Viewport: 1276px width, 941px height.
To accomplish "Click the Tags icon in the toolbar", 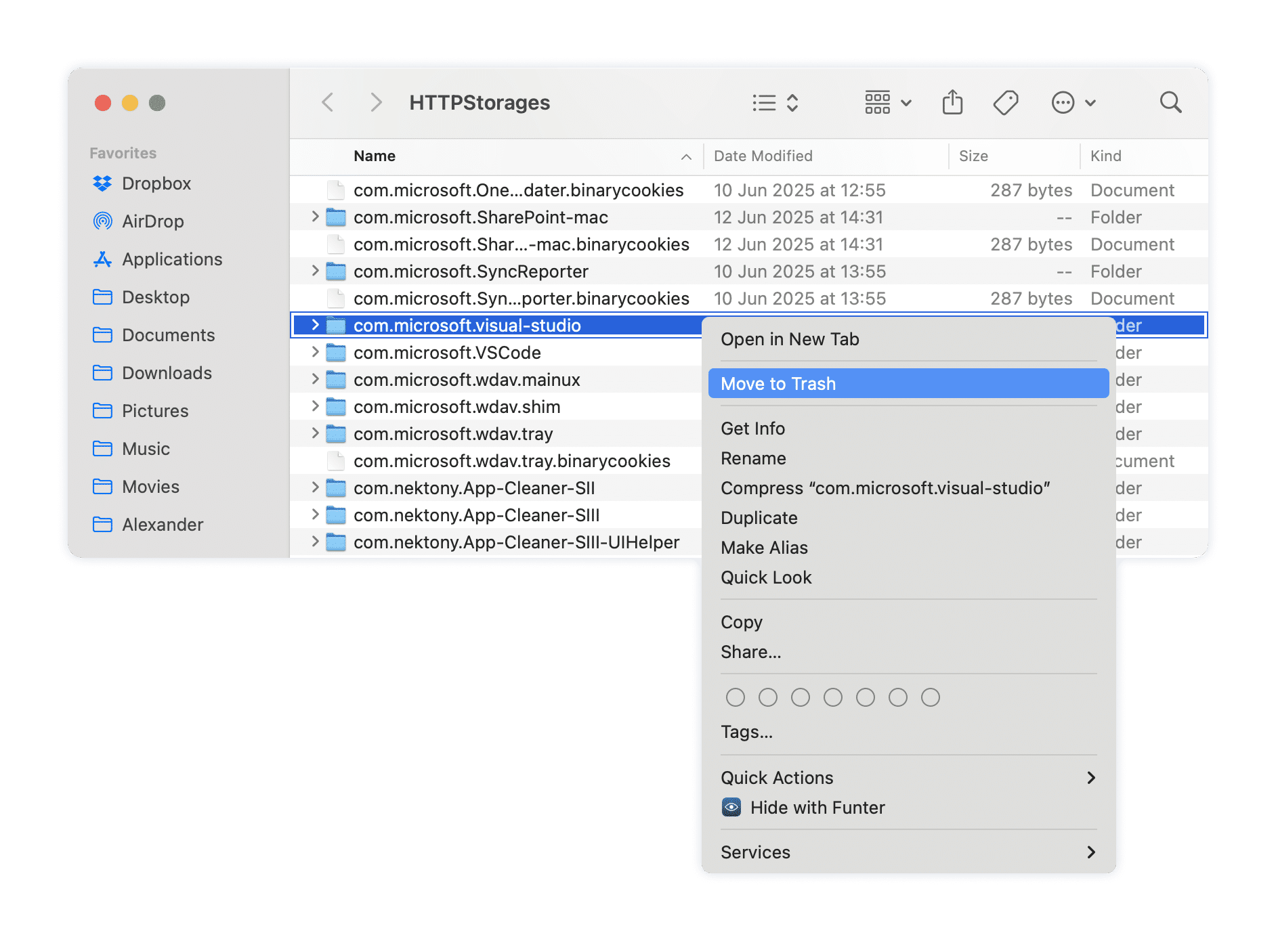I will [x=1005, y=102].
